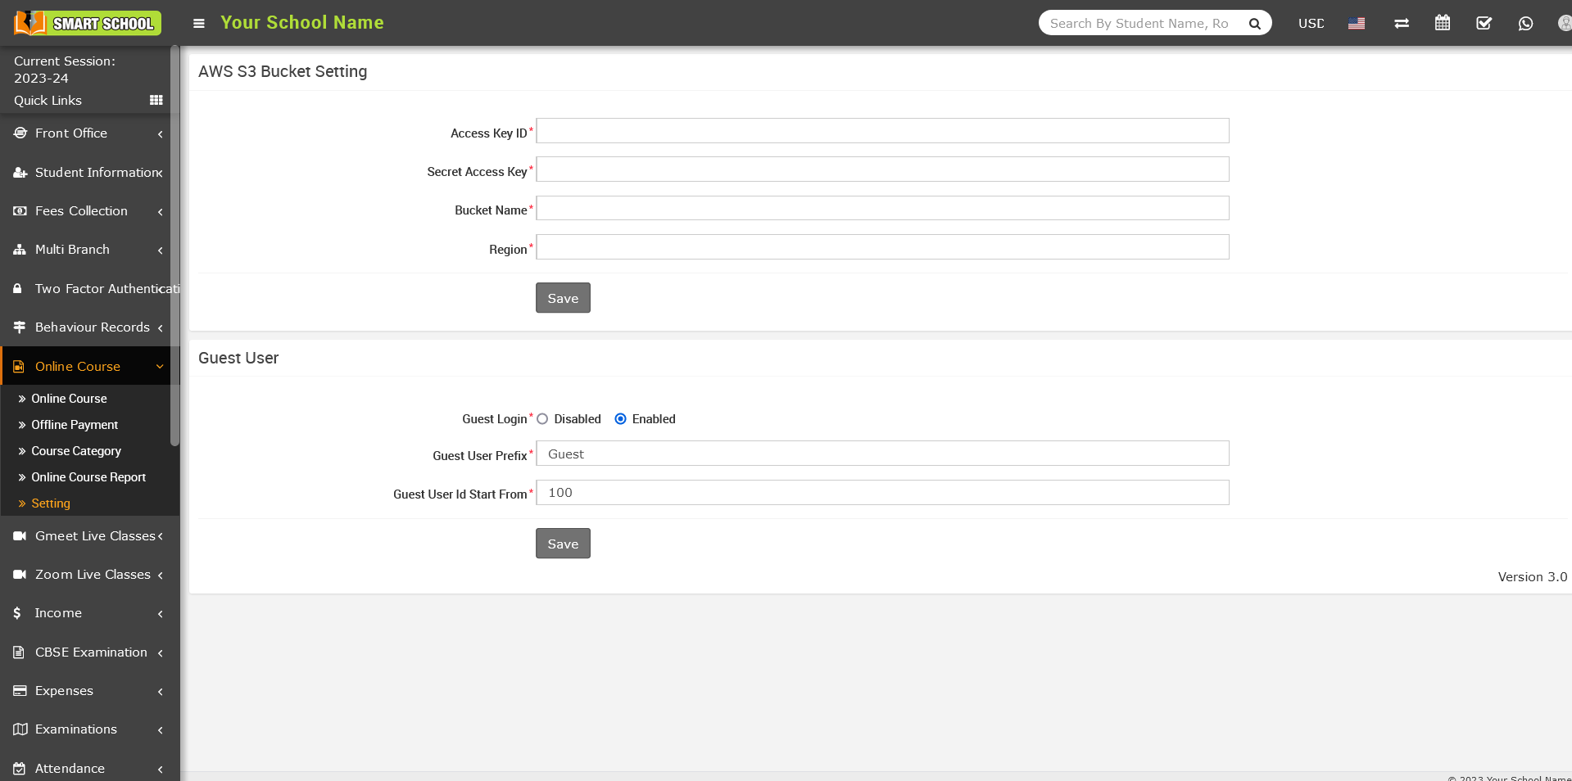Click the US flag language icon

1356,23
